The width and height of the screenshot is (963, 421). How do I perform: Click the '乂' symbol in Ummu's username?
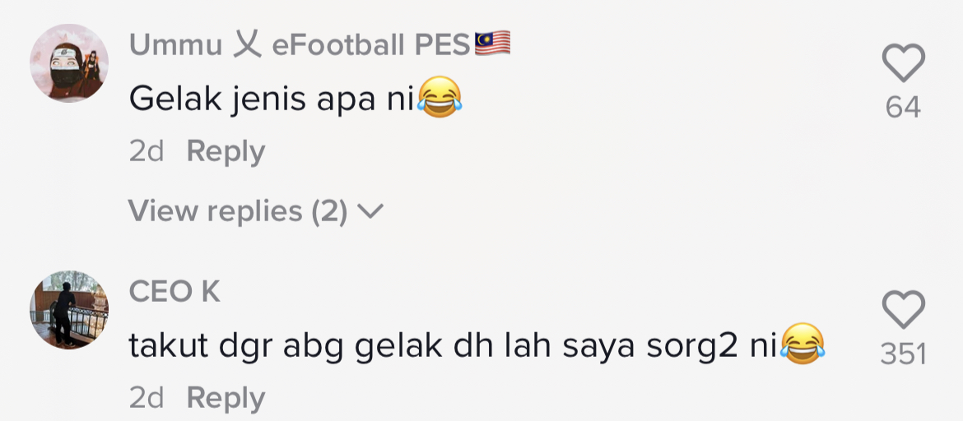246,45
